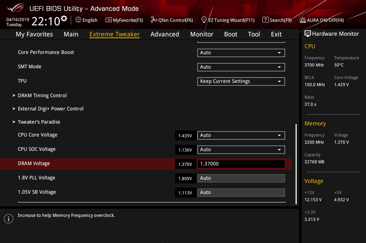
Task: Click the 37.0 x Ratio value
Action: [311, 104]
